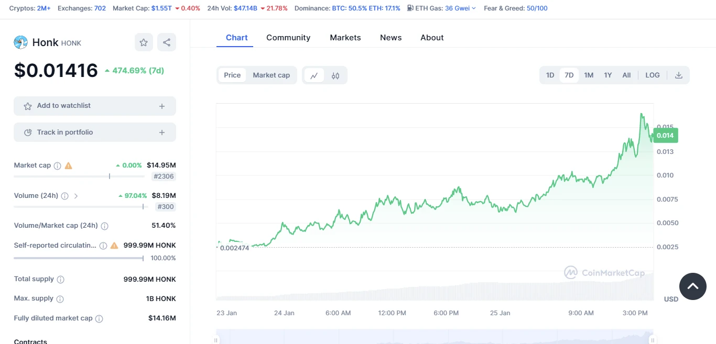
Task: Toggle Market cap view
Action: (x=272, y=75)
